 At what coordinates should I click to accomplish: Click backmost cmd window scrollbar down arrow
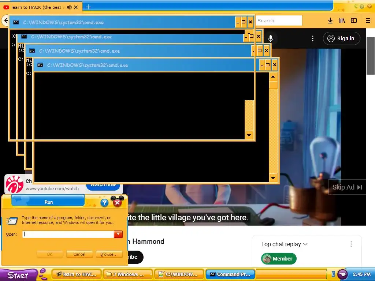coord(249,135)
